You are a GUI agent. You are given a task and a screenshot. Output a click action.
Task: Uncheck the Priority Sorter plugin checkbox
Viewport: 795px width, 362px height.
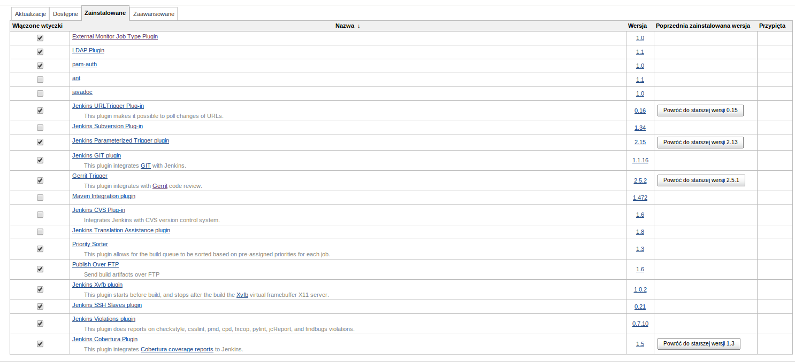[x=40, y=249]
